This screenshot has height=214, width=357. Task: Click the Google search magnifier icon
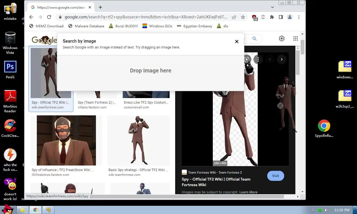coord(254,39)
